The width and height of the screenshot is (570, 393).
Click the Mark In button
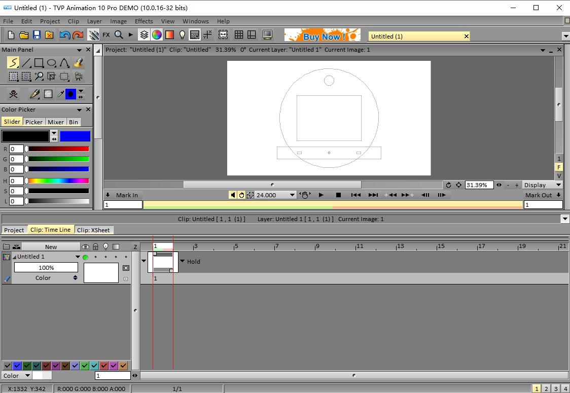(123, 195)
